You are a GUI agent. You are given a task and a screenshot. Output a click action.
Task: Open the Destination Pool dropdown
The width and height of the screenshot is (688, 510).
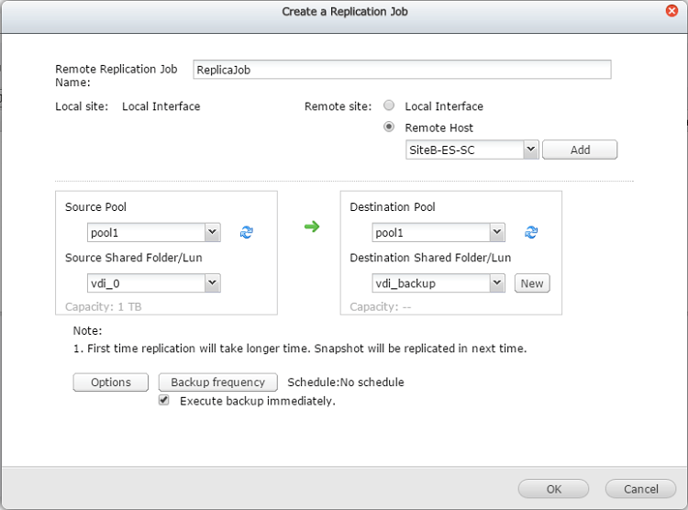[x=496, y=233]
